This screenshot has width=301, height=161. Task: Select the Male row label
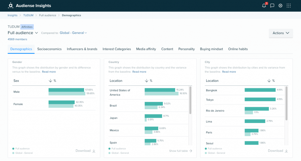16,92
